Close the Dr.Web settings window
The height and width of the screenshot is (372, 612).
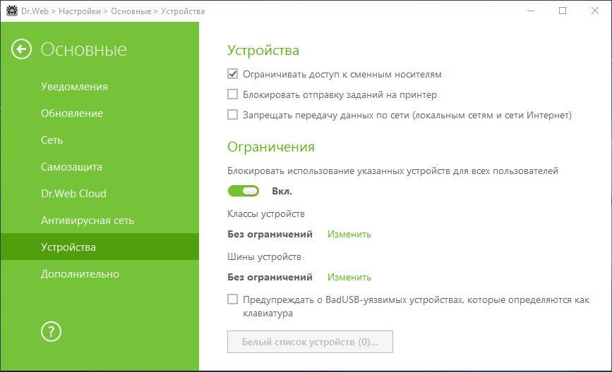pos(595,11)
